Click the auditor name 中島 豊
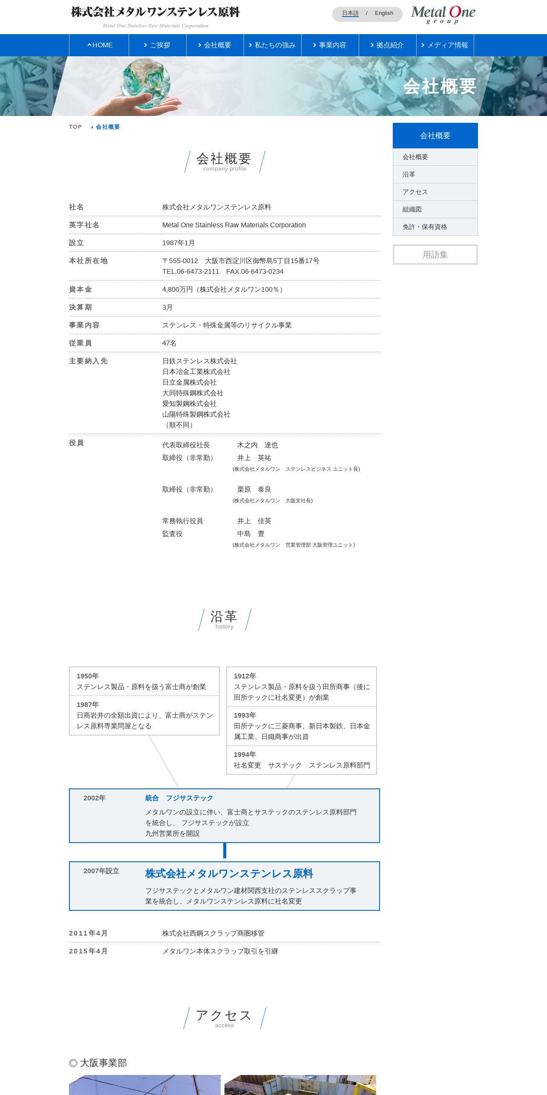This screenshot has width=547, height=1095. (x=251, y=534)
